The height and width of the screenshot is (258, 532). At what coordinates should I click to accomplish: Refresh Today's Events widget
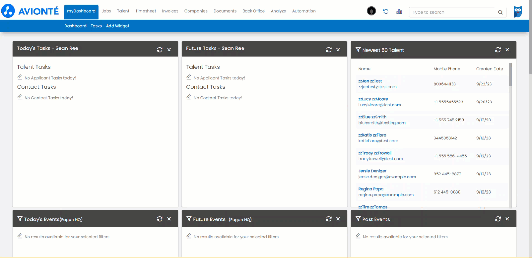[x=159, y=219]
